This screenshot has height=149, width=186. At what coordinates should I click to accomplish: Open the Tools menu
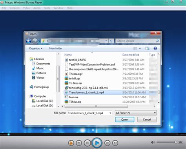point(47,8)
